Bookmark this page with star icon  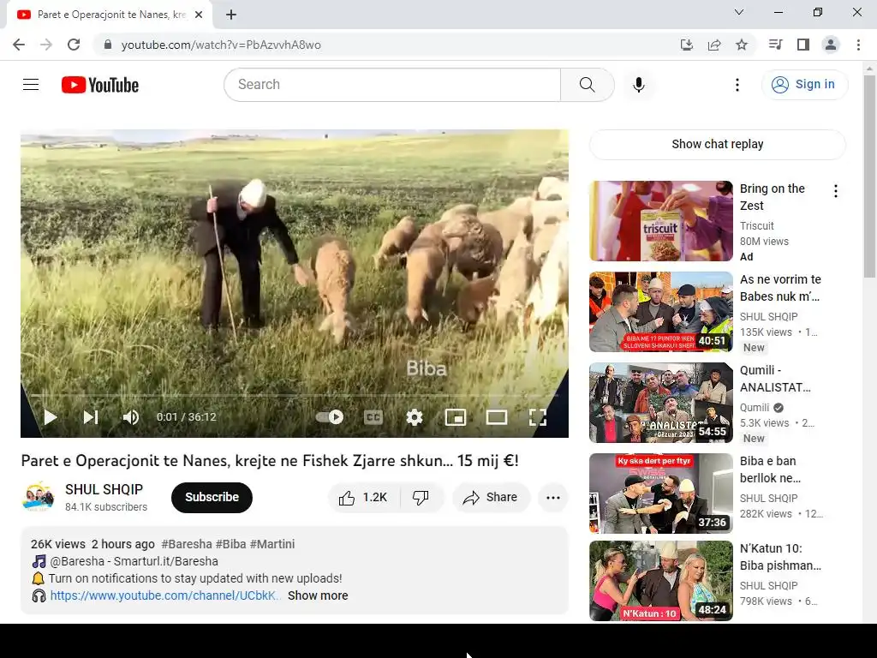742,45
